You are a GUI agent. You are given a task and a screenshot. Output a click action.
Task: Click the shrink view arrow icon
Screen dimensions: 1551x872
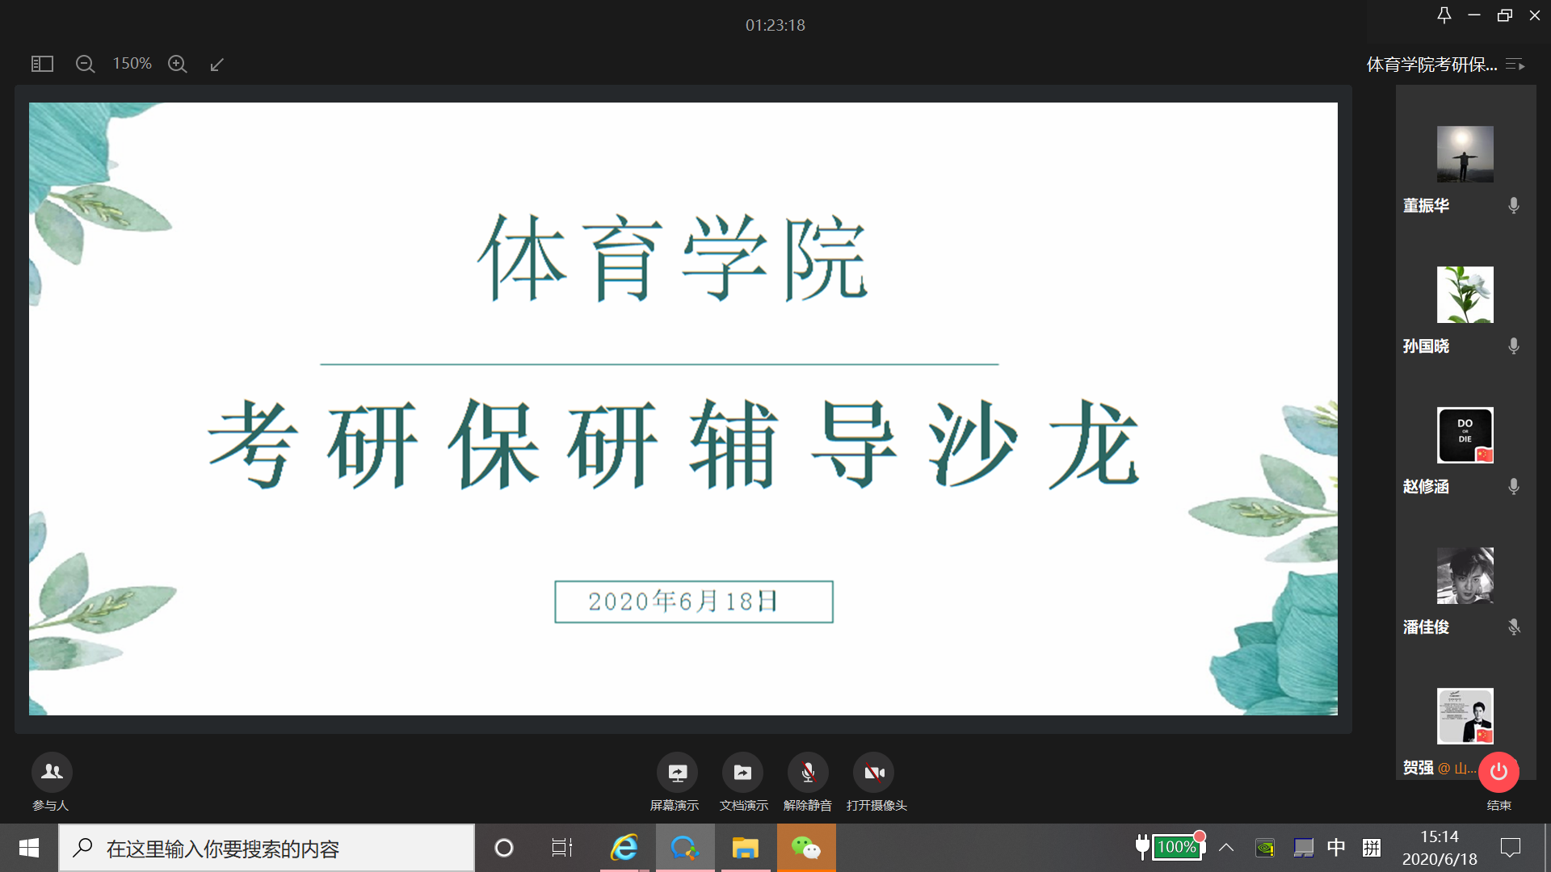pyautogui.click(x=216, y=64)
